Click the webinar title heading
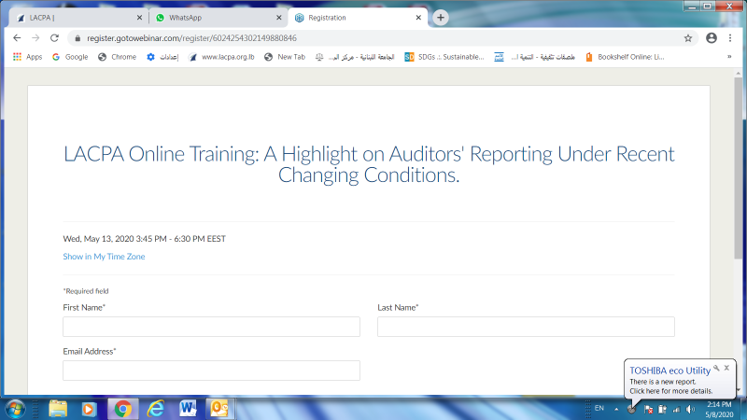 [369, 164]
